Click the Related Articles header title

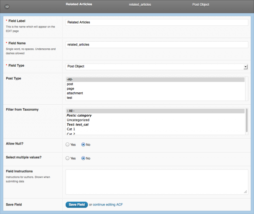[79, 4]
